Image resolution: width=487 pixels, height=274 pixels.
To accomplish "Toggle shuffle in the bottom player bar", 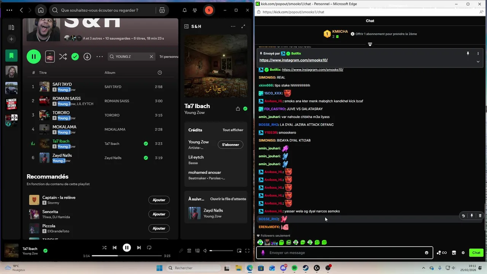I will tap(104, 247).
